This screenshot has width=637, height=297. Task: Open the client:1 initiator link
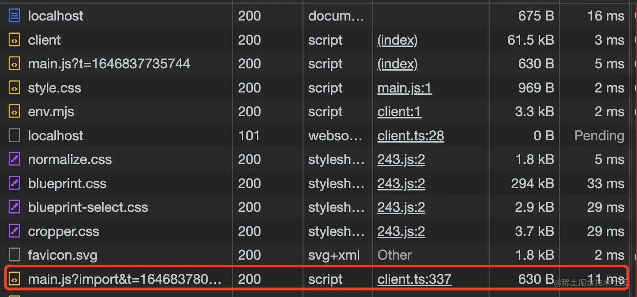(399, 112)
